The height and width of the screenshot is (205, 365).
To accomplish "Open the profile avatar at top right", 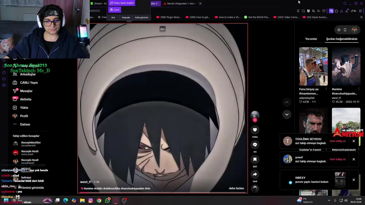I will 354,30.
